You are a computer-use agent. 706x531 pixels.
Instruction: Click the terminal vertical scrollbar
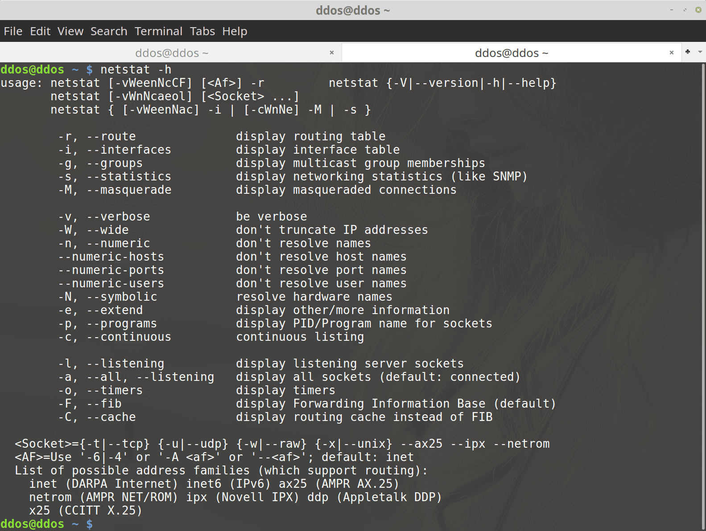pos(703,296)
